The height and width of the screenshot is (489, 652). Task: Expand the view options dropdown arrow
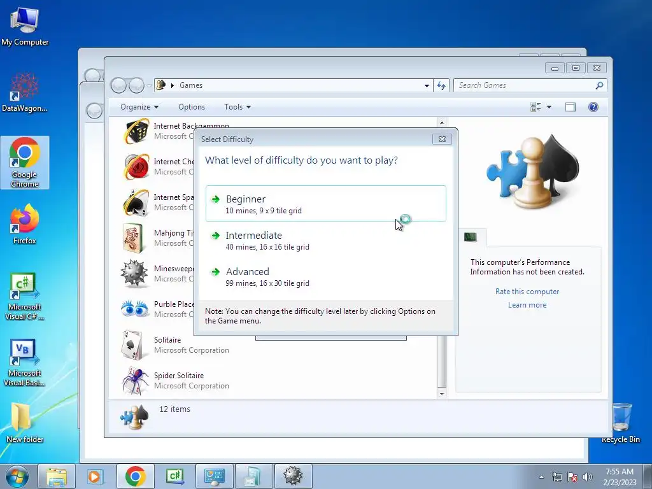tap(549, 107)
